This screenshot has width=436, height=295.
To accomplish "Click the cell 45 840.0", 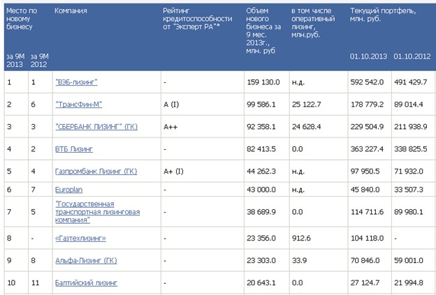I will coord(365,190).
